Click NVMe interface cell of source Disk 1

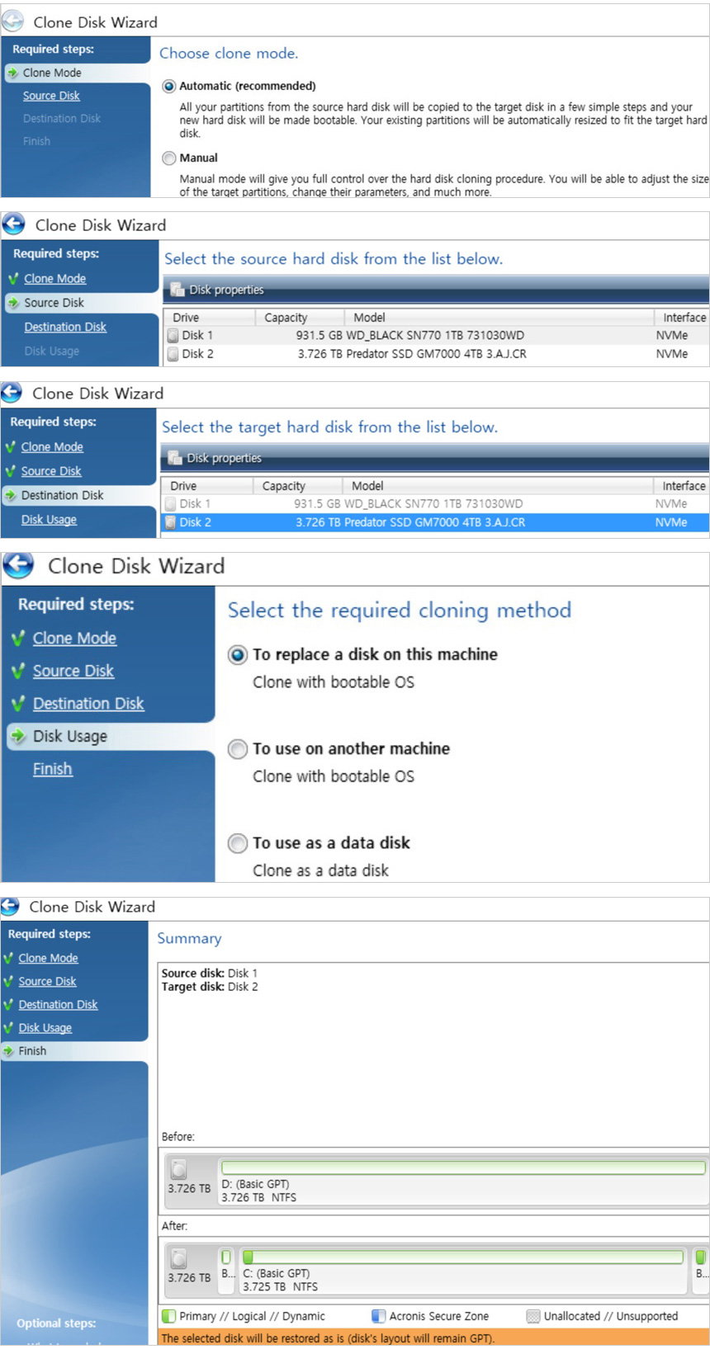click(672, 335)
